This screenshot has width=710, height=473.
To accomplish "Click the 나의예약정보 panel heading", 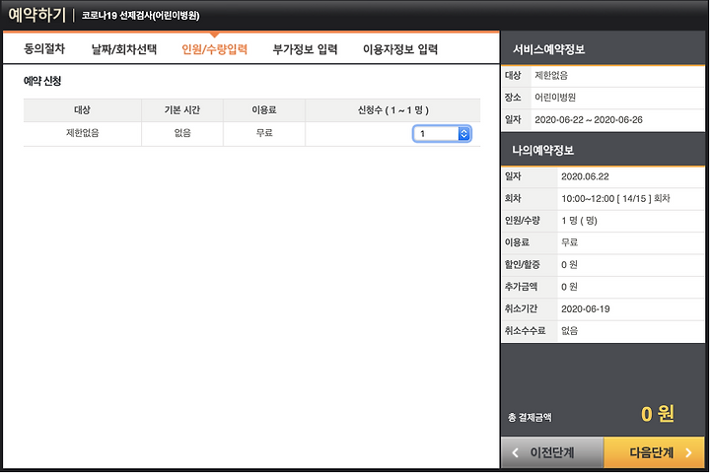I will pyautogui.click(x=543, y=150).
